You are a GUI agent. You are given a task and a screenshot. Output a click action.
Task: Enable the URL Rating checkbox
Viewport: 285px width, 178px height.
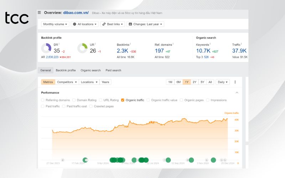[x=100, y=100]
